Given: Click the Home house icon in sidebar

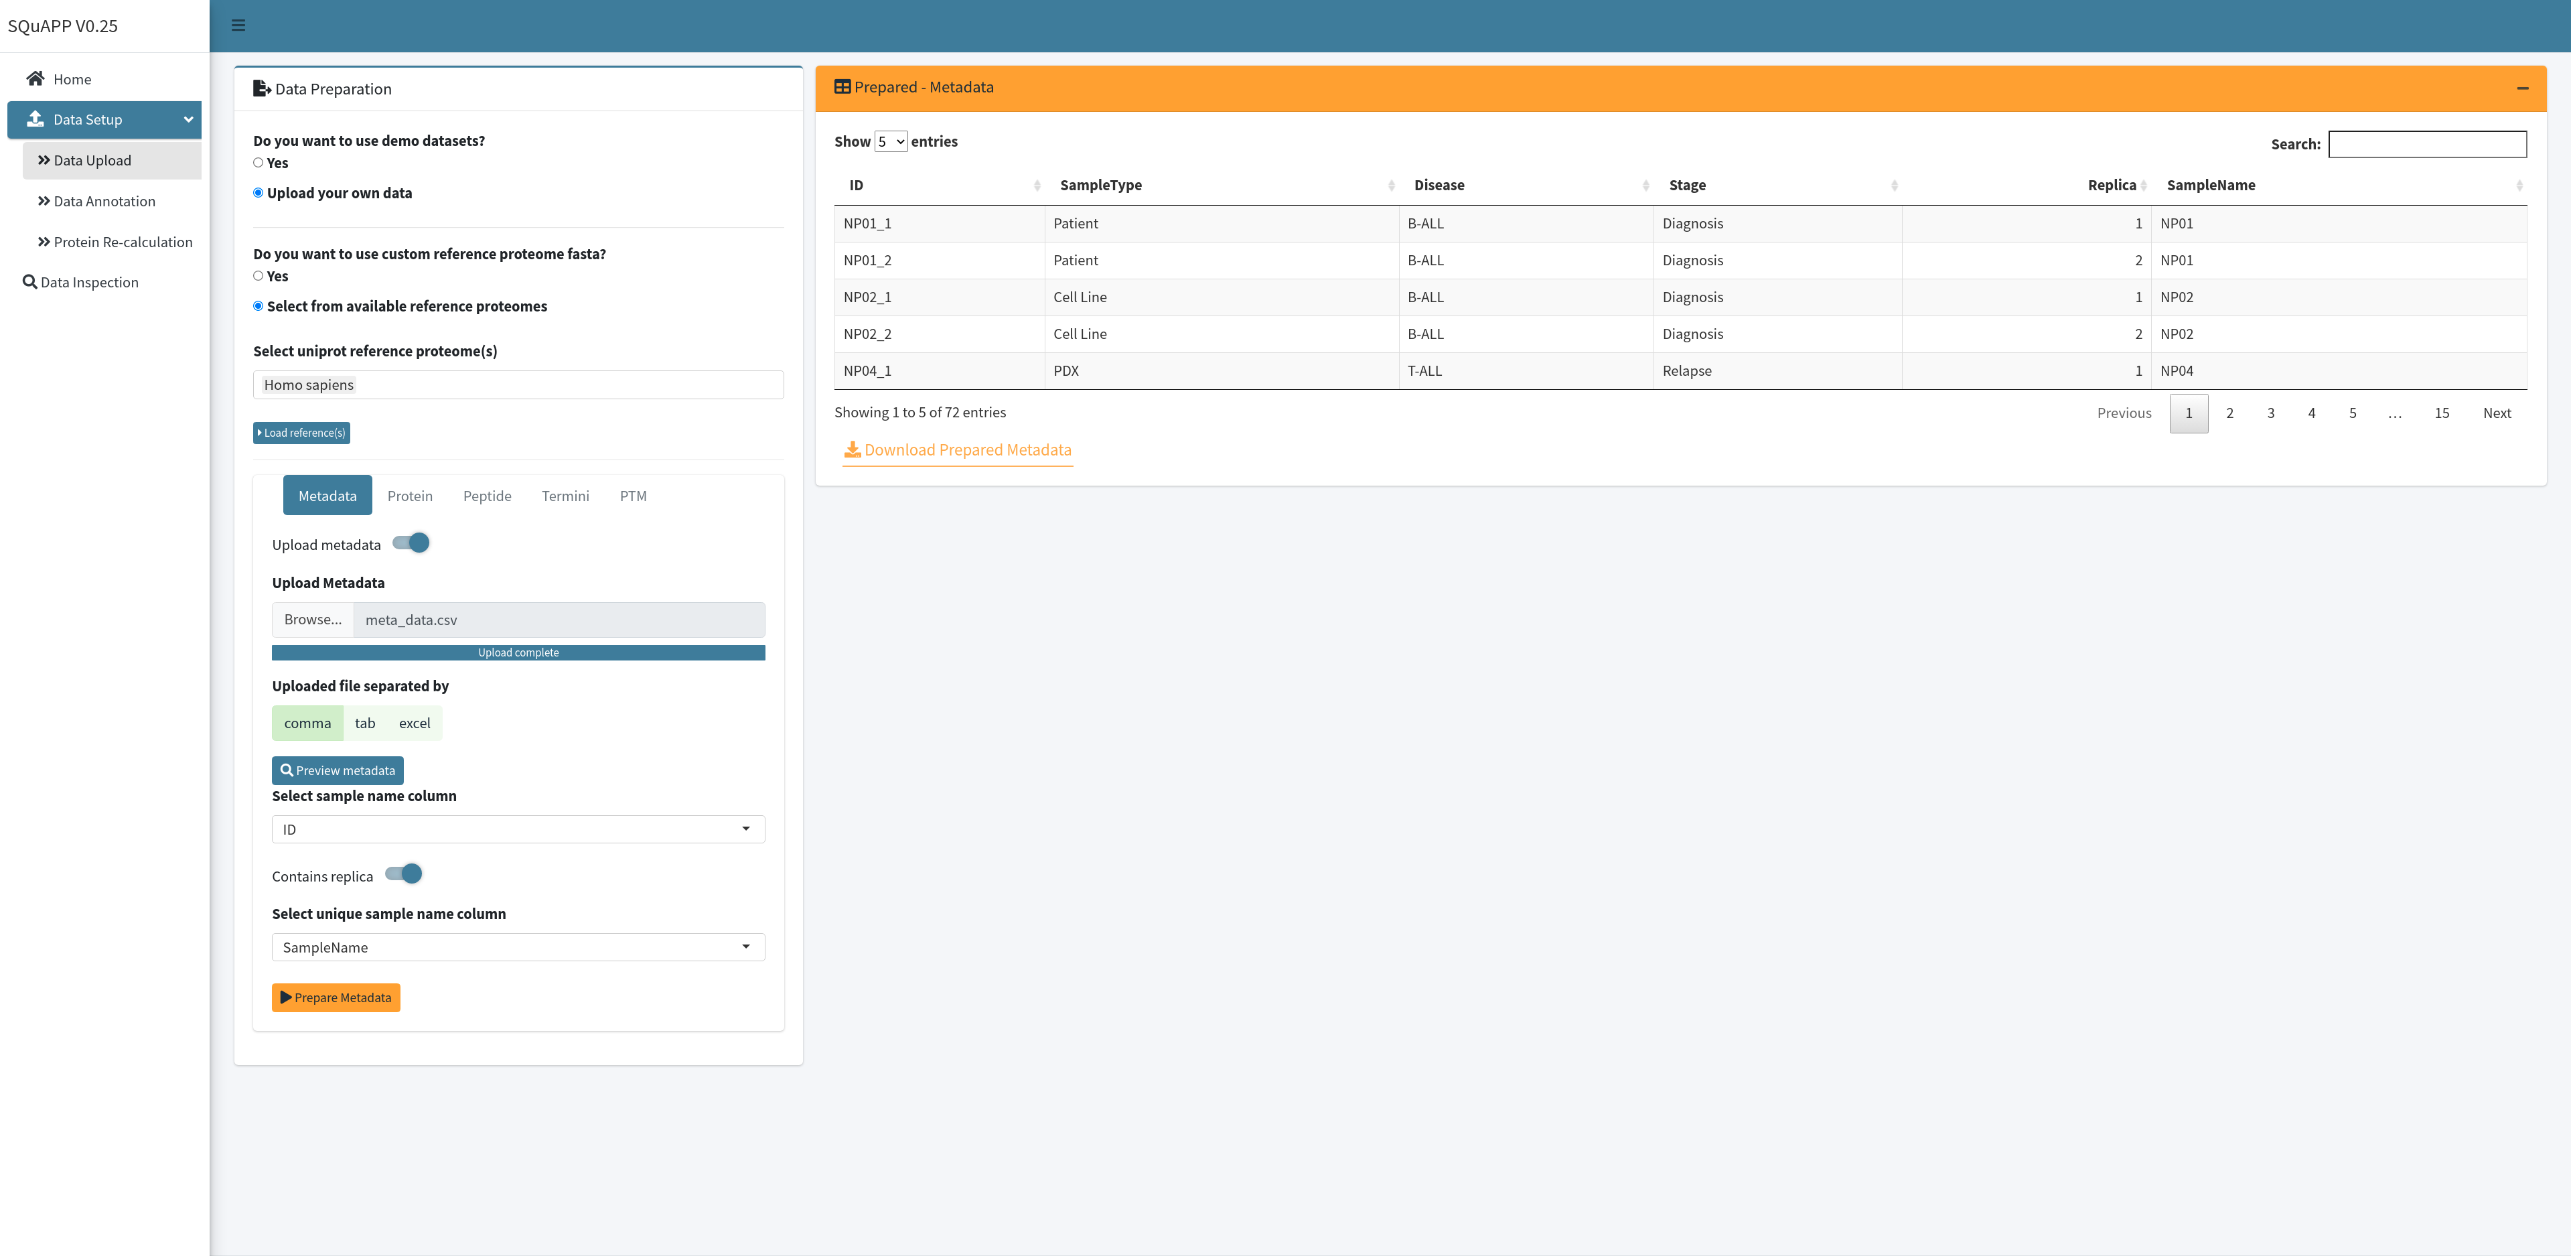Looking at the screenshot, I should (x=36, y=78).
